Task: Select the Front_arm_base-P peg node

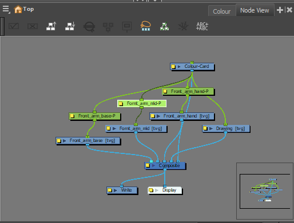Action: click(x=94, y=116)
